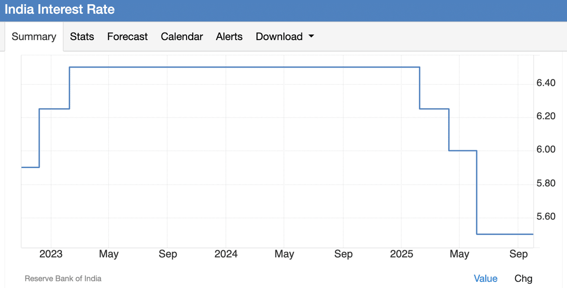Screen dimensions: 567x288
Task: Open the Alerts tab
Action: 229,37
